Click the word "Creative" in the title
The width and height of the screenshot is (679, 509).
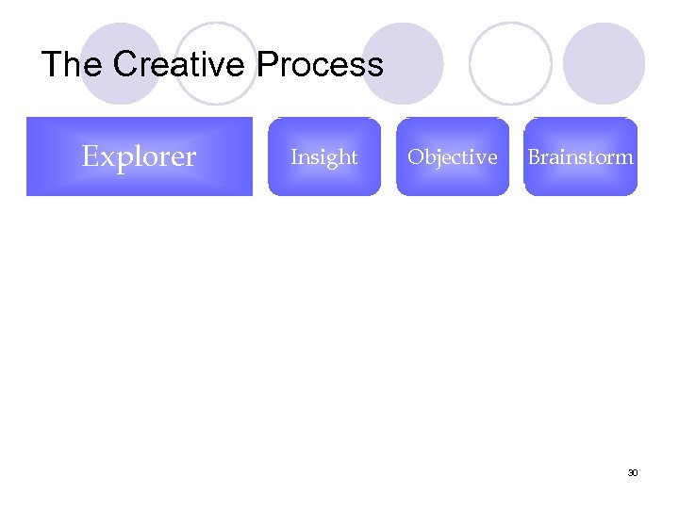coord(181,65)
